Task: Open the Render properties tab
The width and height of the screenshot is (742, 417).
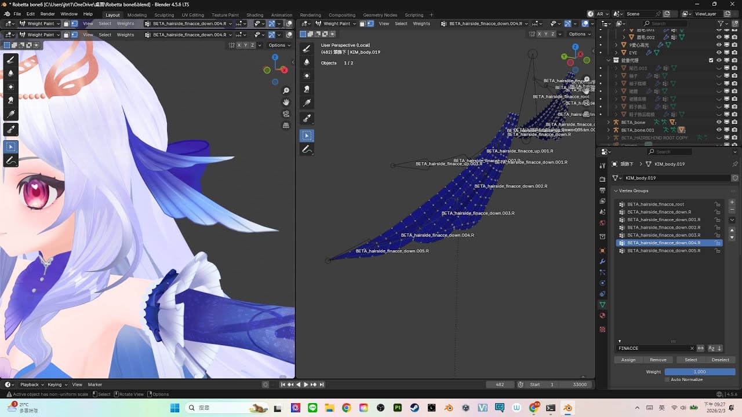Action: tap(602, 180)
